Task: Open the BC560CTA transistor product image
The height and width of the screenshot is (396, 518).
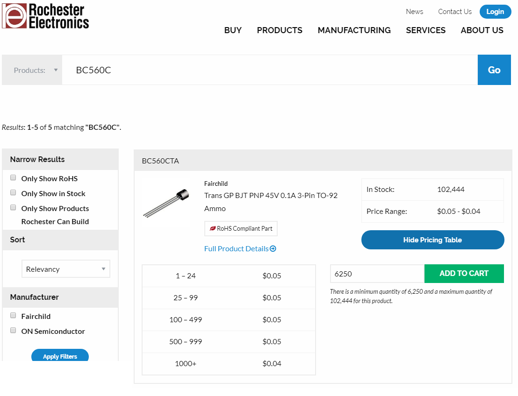Action: [166, 203]
